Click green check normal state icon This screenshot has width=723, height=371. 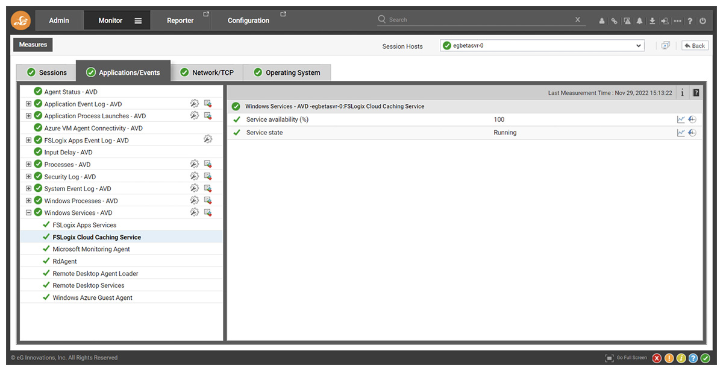click(705, 358)
